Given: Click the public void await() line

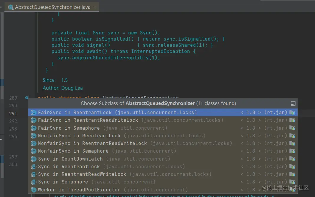Looking at the screenshot, I should tap(123, 51).
